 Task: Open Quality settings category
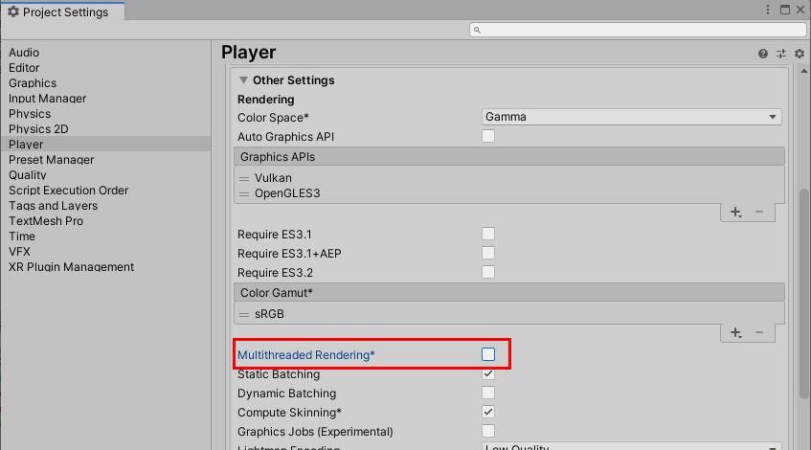click(x=28, y=175)
